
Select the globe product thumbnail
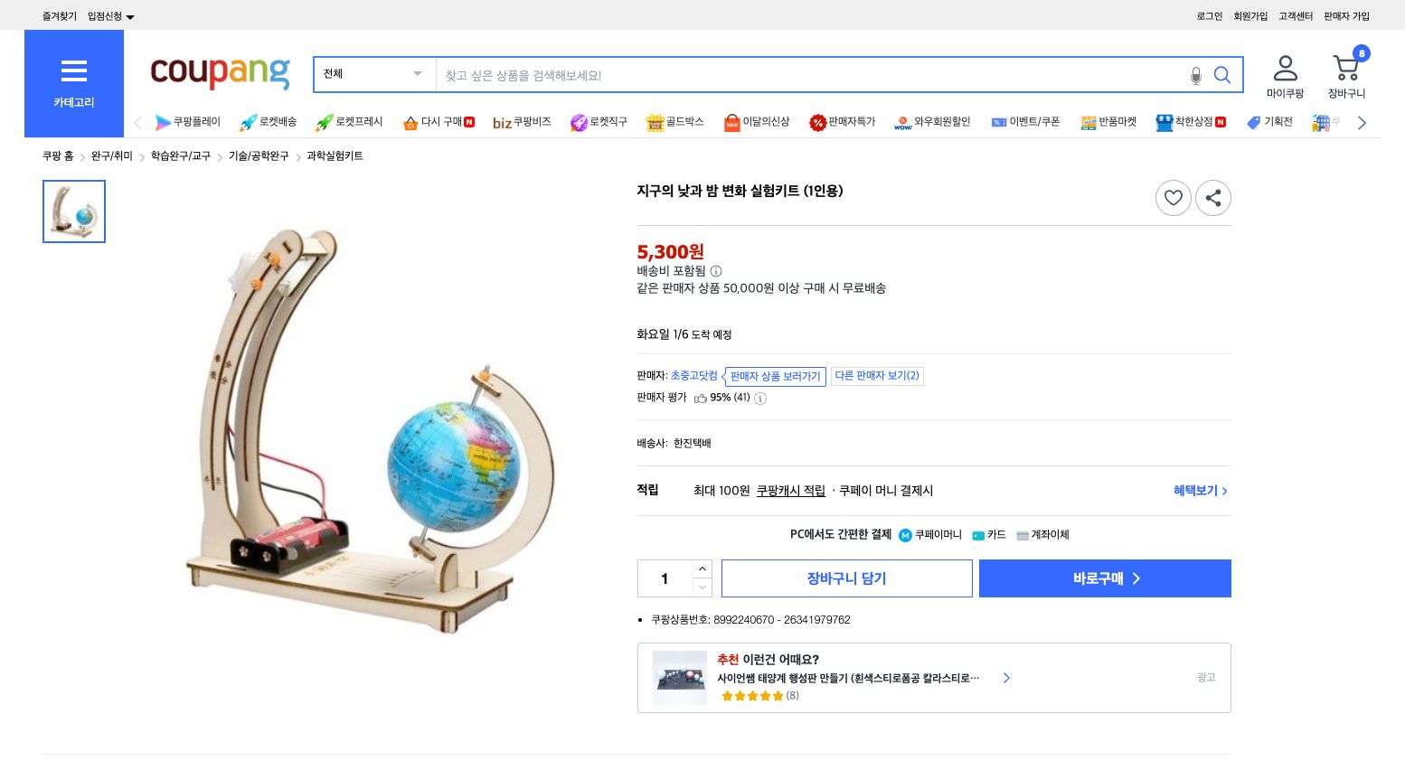pyautogui.click(x=74, y=211)
